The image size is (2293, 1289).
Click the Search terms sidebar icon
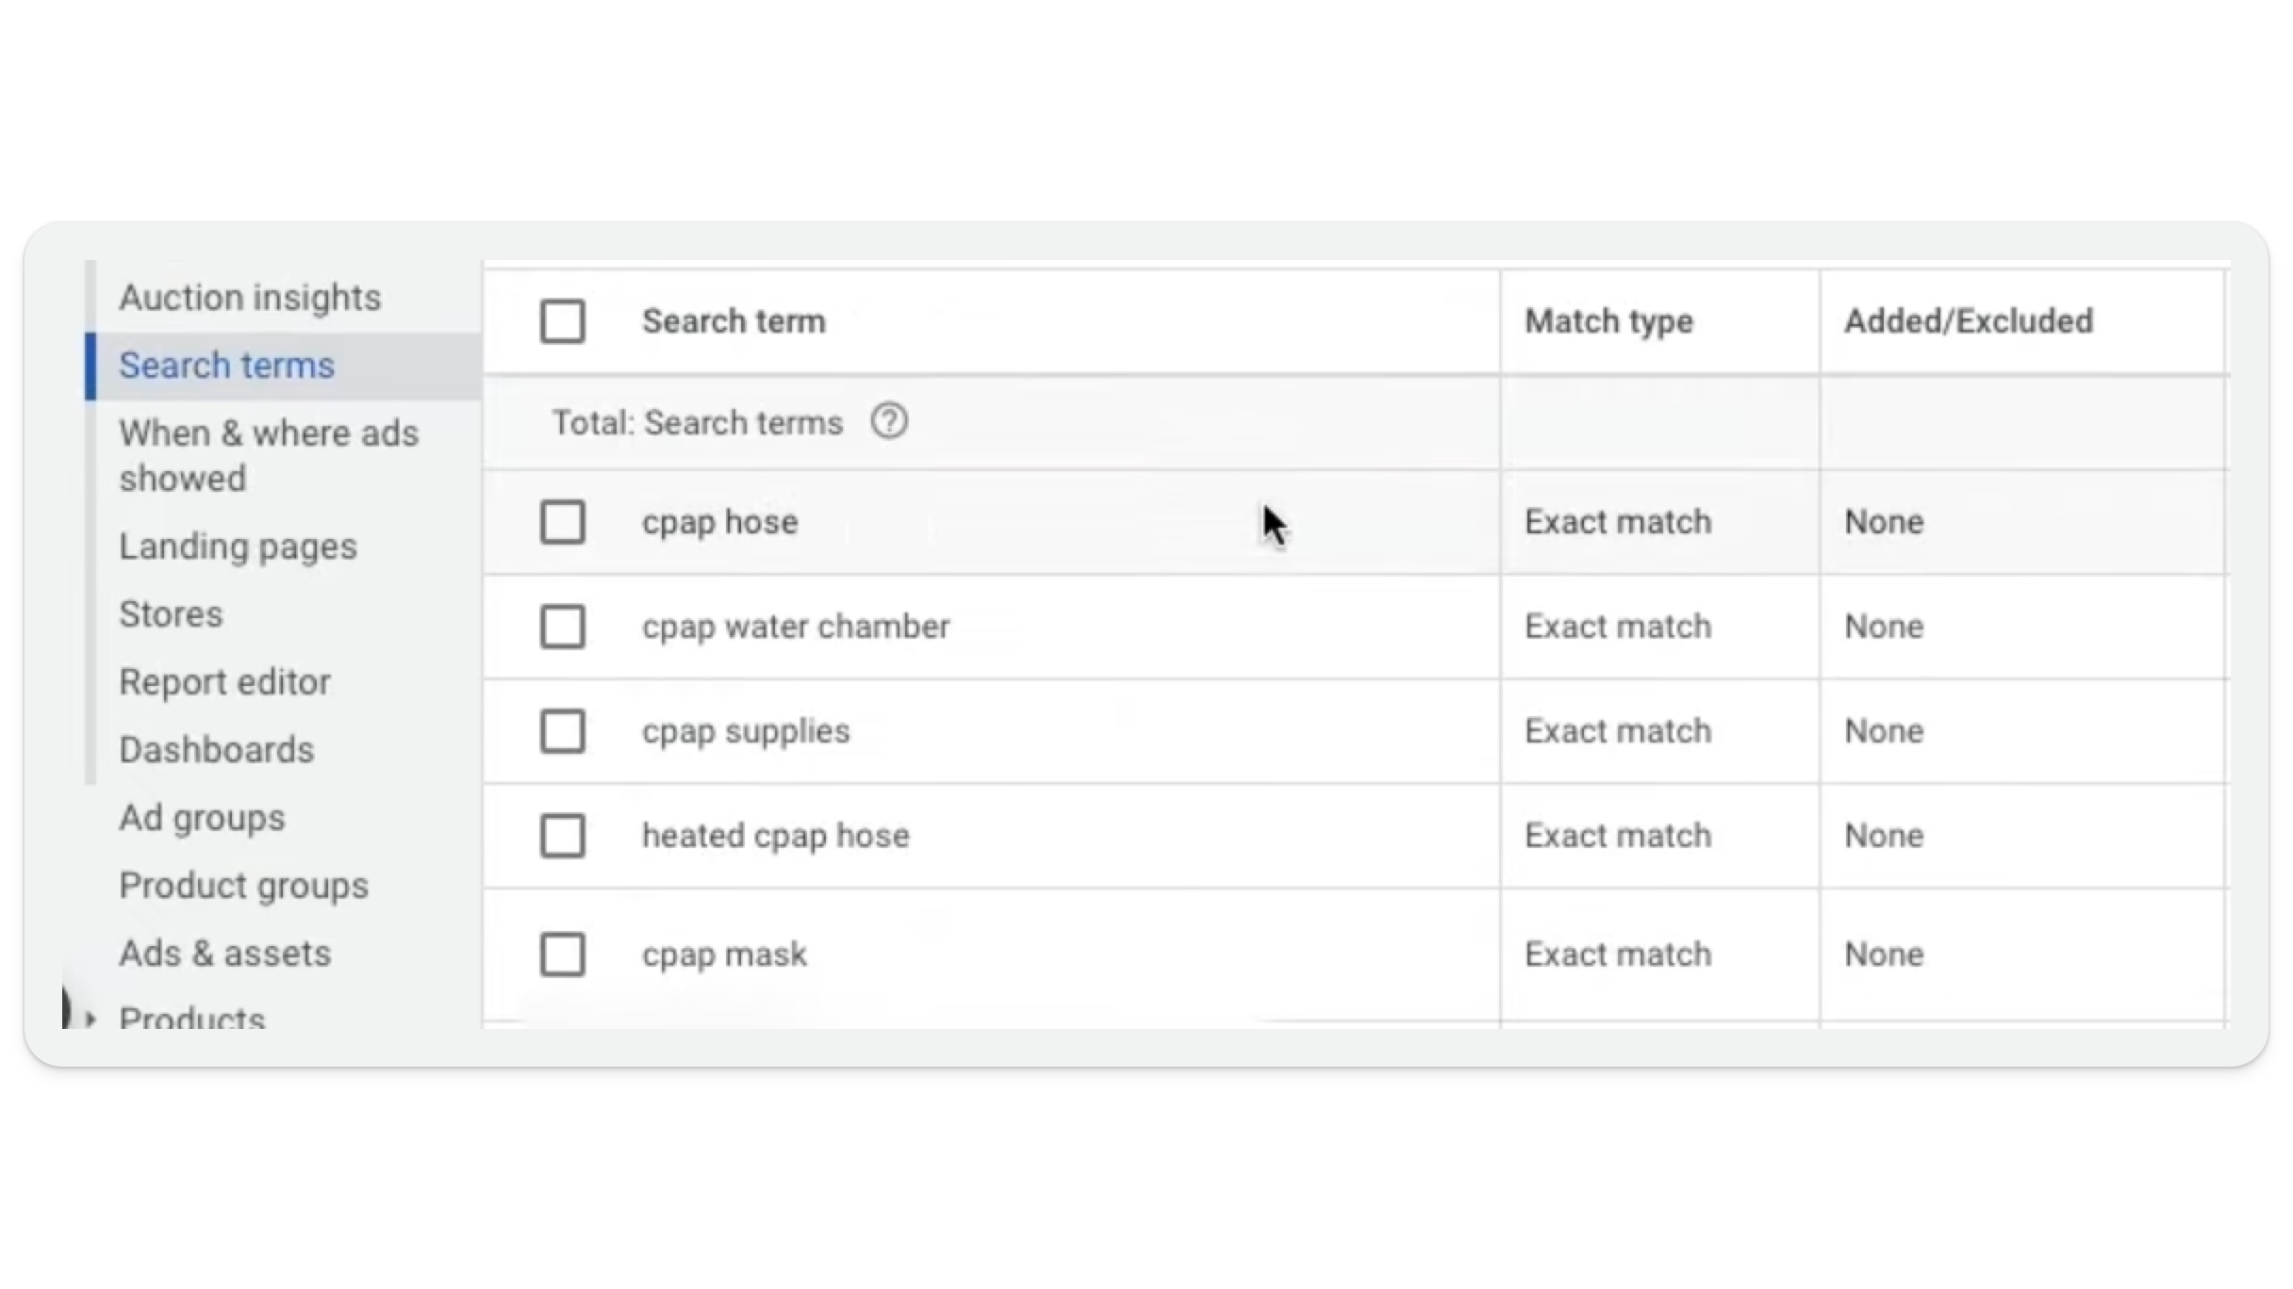228,366
